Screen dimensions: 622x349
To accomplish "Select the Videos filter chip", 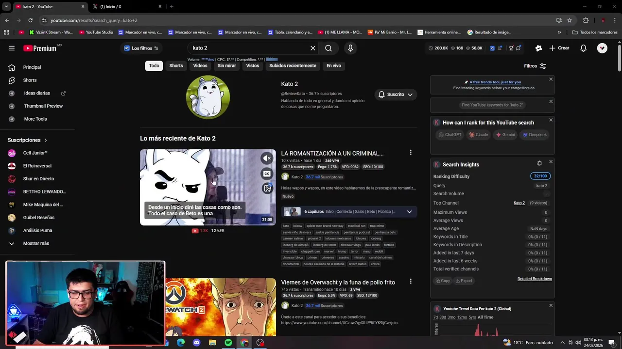I will pos(200,66).
